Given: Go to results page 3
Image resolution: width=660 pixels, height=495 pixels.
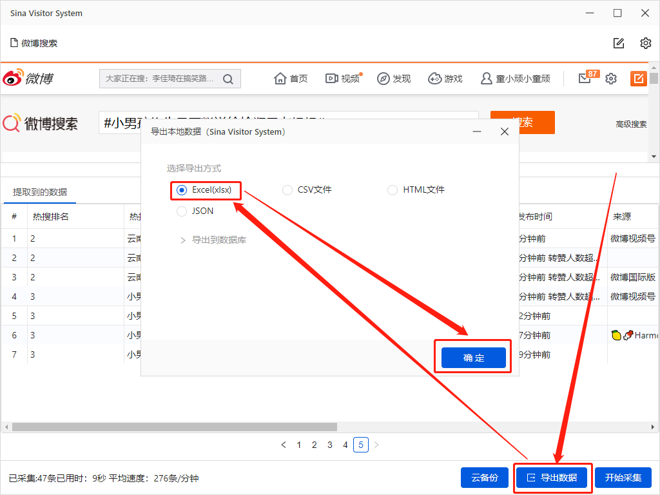Looking at the screenshot, I should click(x=330, y=445).
